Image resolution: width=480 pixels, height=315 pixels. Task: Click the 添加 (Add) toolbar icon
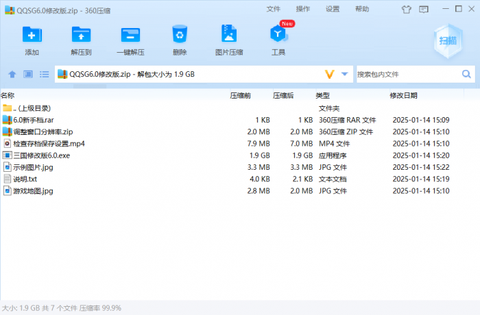[32, 35]
